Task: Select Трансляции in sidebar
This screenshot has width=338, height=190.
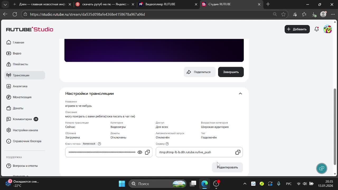Action: [x=25, y=75]
